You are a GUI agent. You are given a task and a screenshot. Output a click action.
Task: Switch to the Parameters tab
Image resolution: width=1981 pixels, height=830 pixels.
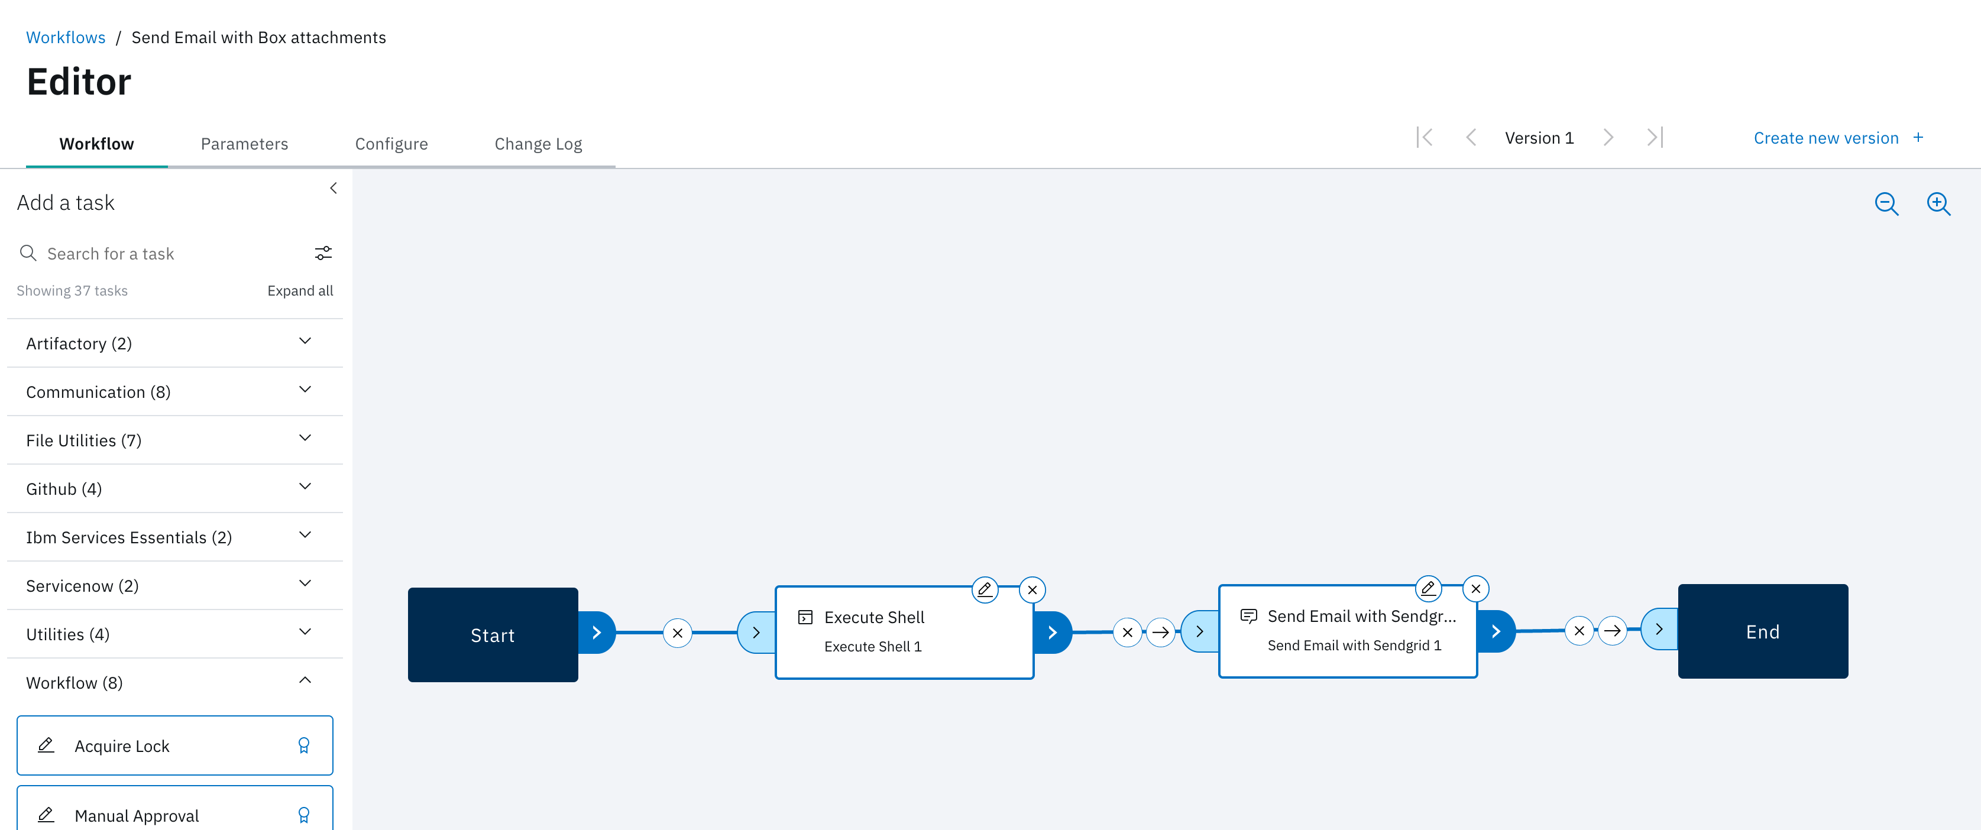[x=244, y=142]
